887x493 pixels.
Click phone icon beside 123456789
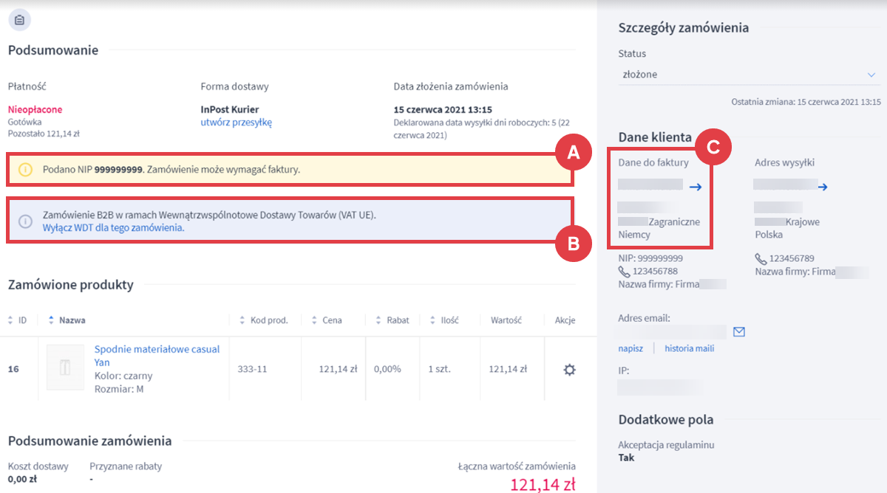click(x=761, y=259)
